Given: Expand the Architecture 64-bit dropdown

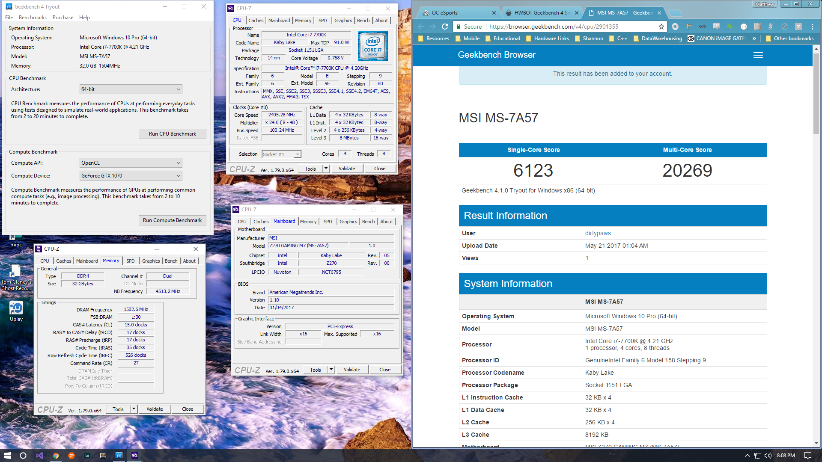Looking at the screenshot, I should (131, 89).
